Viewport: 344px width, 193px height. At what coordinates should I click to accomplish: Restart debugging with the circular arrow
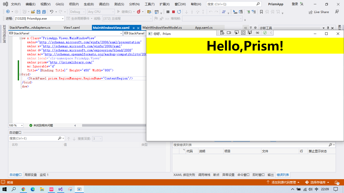pos(179,12)
